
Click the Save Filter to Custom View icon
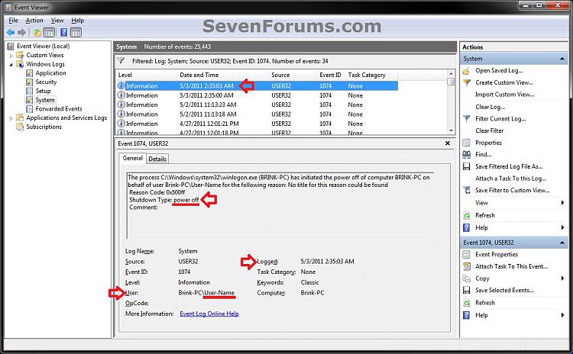466,190
